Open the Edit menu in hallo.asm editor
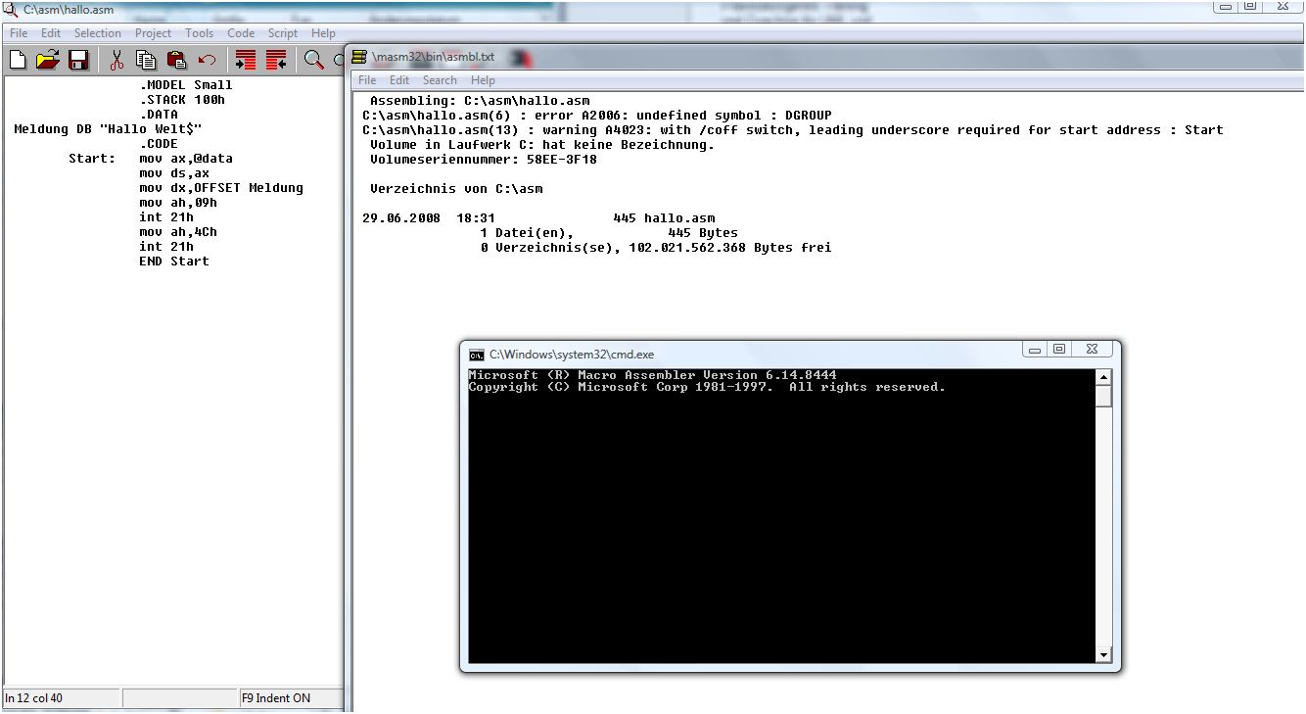Screen dimensions: 1306x714 coord(51,33)
